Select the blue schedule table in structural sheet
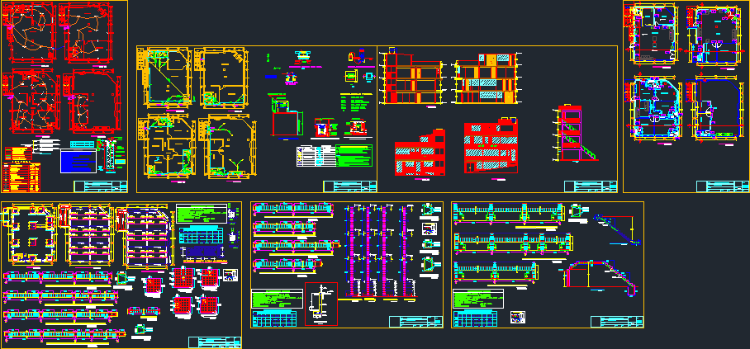The width and height of the screenshot is (750, 349). coord(199,235)
